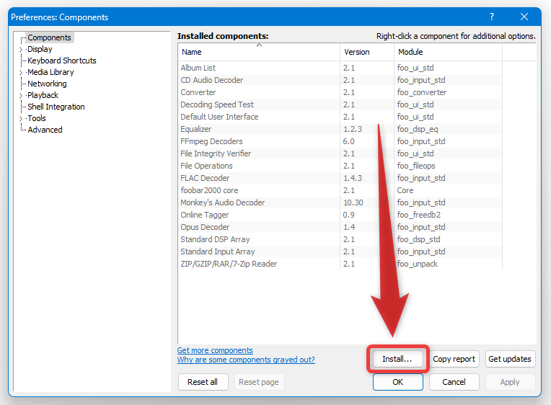Open Keyboard Shortcuts preferences page
The height and width of the screenshot is (405, 551).
coord(62,61)
